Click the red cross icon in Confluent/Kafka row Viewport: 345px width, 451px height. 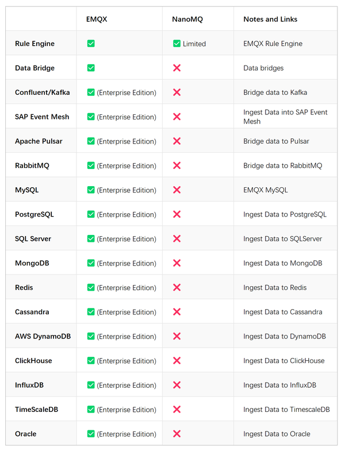point(177,92)
